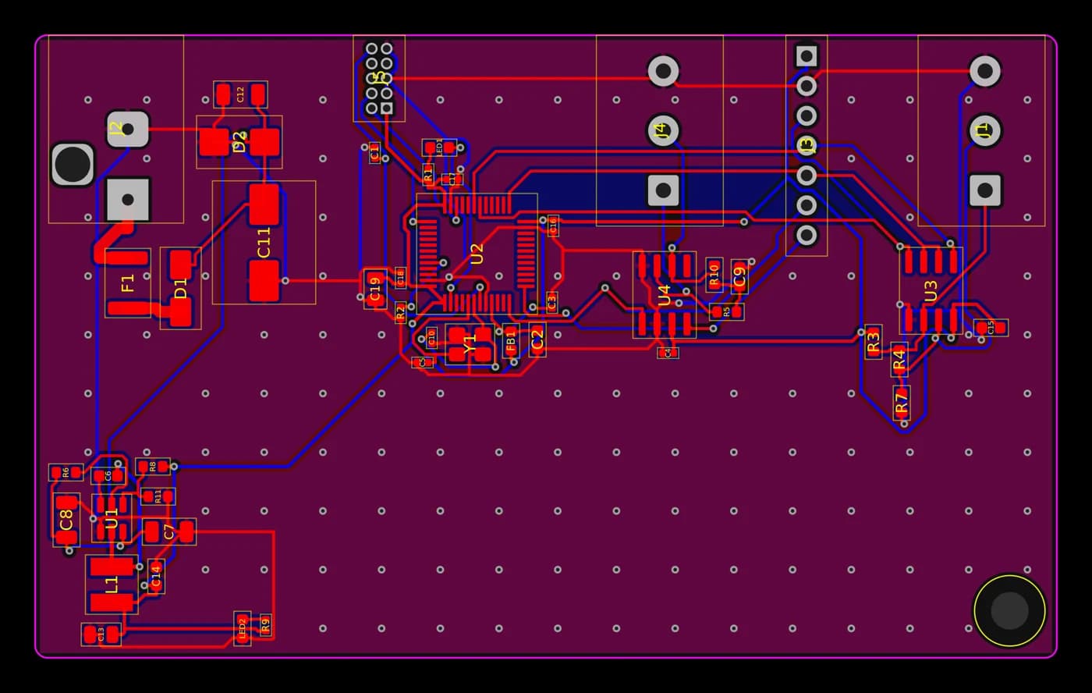Image resolution: width=1092 pixels, height=693 pixels.
Task: Select resistor R6
Action: [x=66, y=472]
